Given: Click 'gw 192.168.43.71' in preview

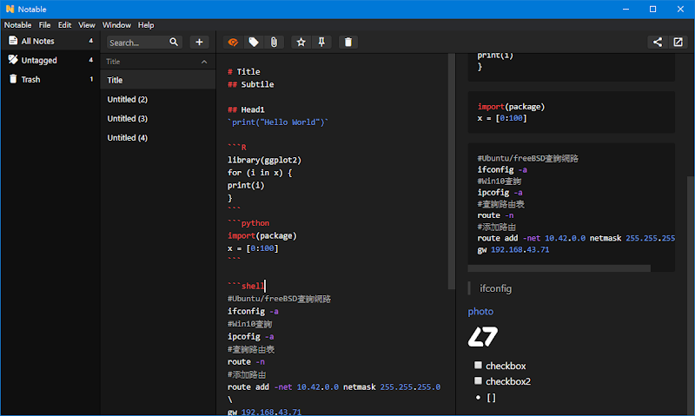Looking at the screenshot, I should tap(513, 250).
